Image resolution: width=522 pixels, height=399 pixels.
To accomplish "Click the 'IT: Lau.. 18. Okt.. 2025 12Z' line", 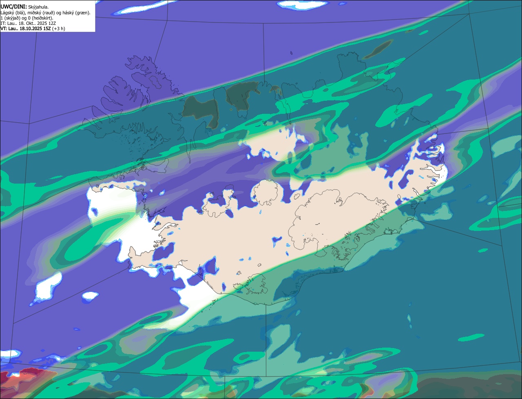I will [28, 23].
